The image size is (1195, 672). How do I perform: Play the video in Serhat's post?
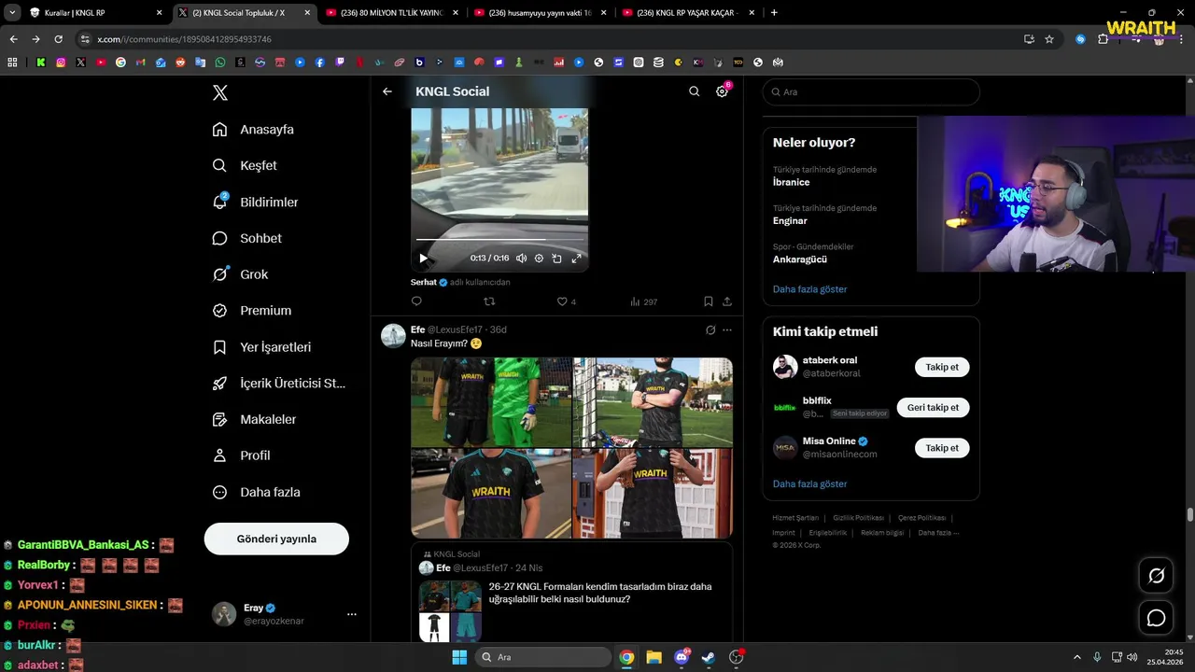pyautogui.click(x=423, y=259)
